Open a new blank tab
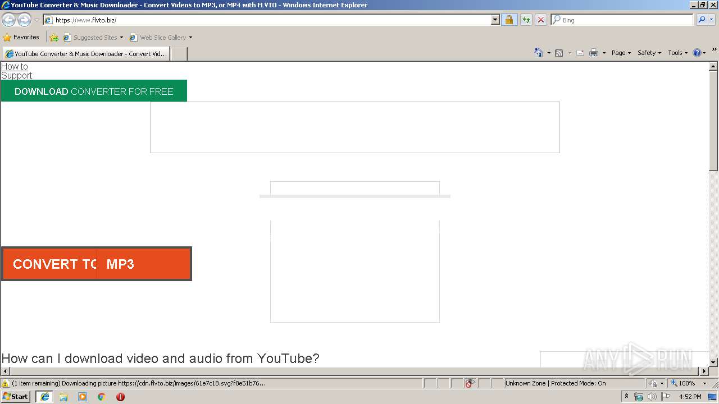719x404 pixels. [x=179, y=54]
